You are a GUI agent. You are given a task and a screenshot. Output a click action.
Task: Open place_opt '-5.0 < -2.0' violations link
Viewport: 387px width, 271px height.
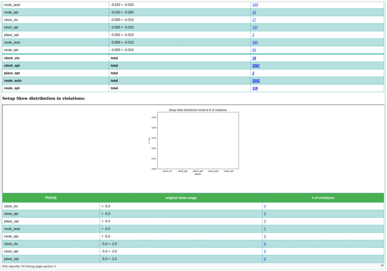click(265, 259)
